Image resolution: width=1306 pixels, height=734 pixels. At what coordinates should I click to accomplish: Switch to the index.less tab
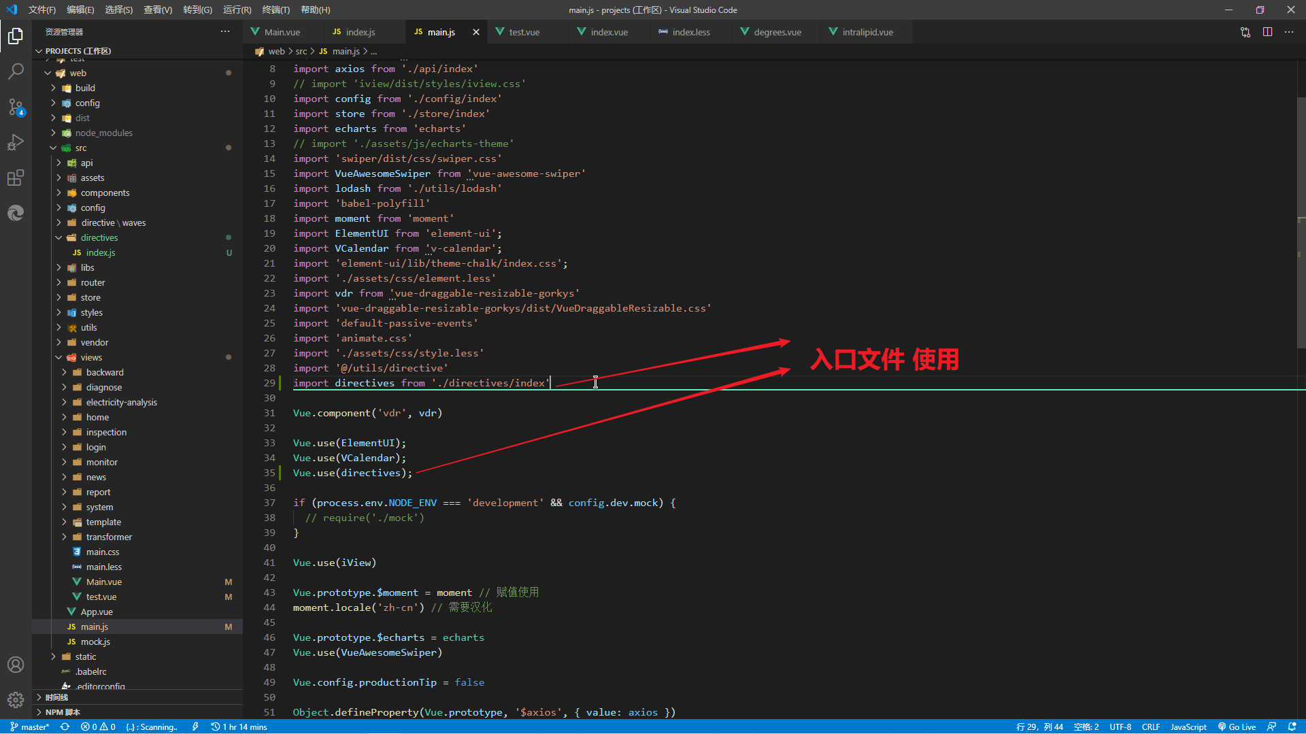coord(691,32)
